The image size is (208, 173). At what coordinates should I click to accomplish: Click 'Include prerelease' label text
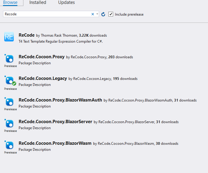129,14
